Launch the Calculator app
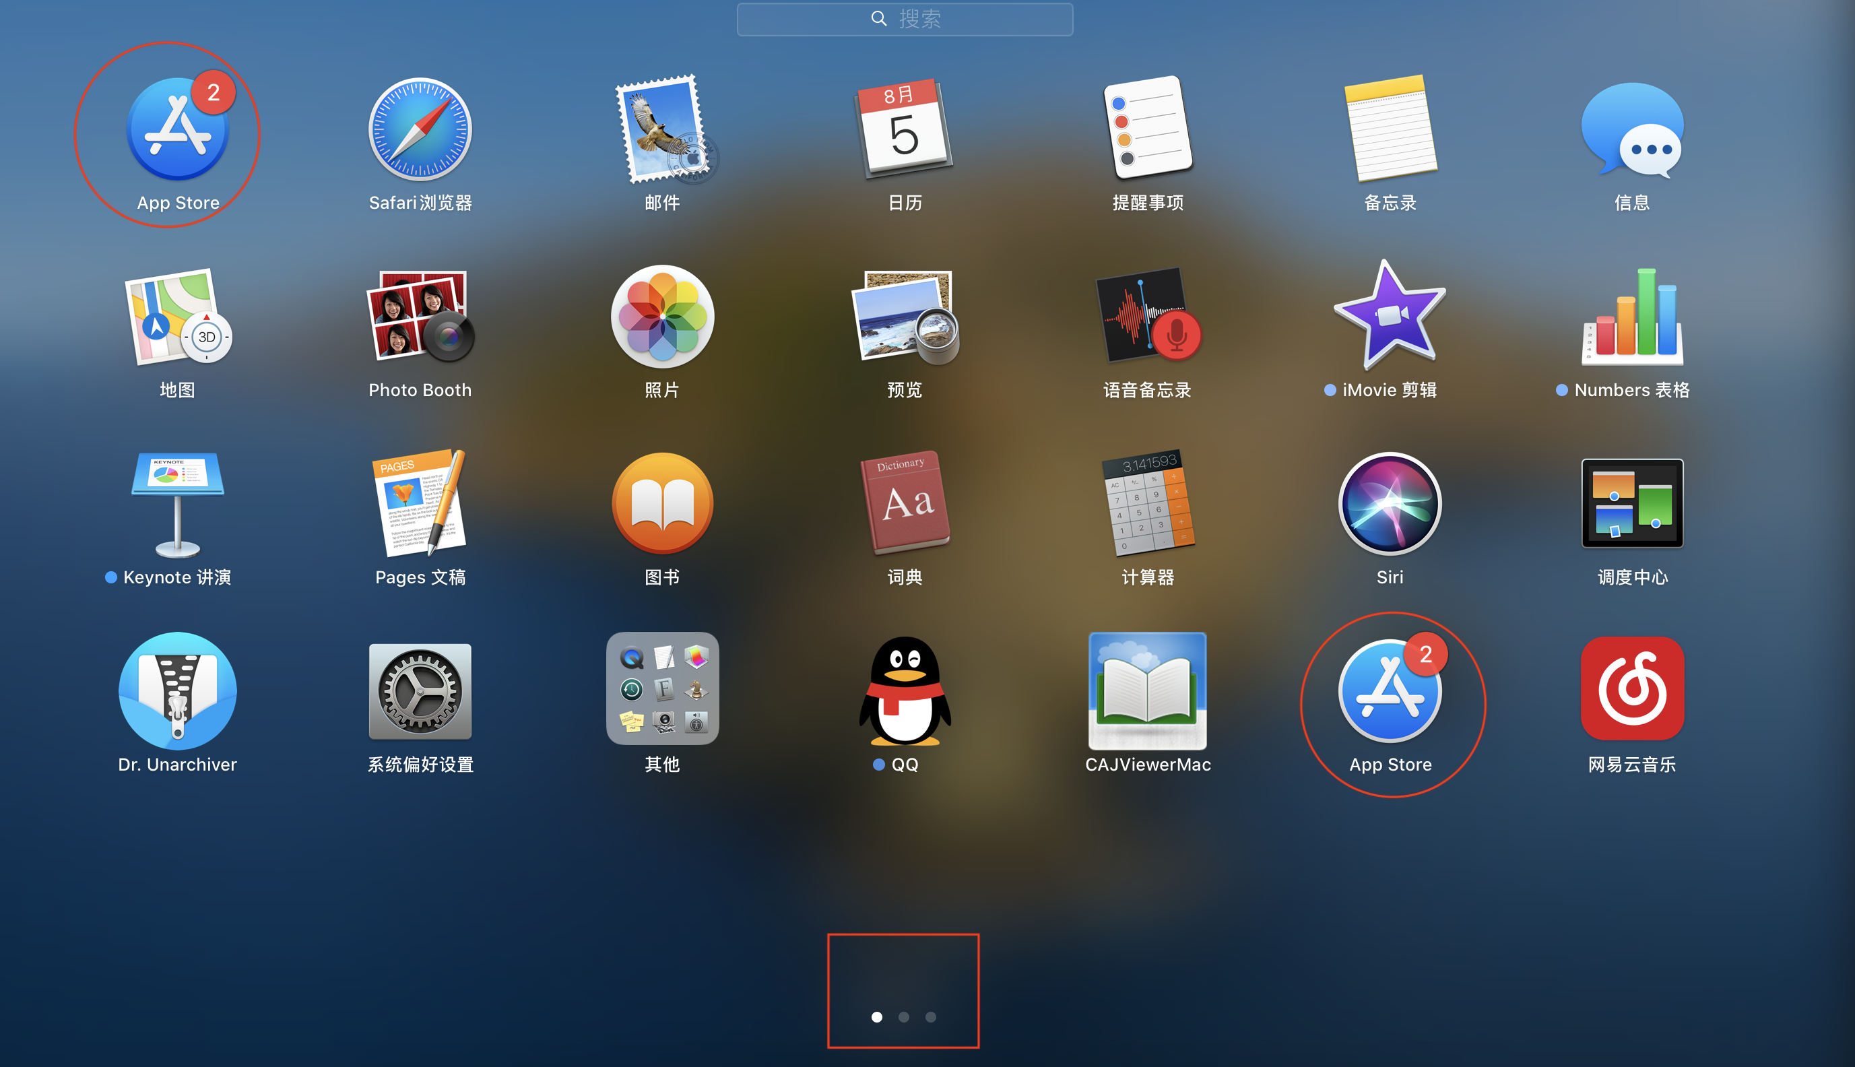The image size is (1855, 1067). pyautogui.click(x=1147, y=504)
